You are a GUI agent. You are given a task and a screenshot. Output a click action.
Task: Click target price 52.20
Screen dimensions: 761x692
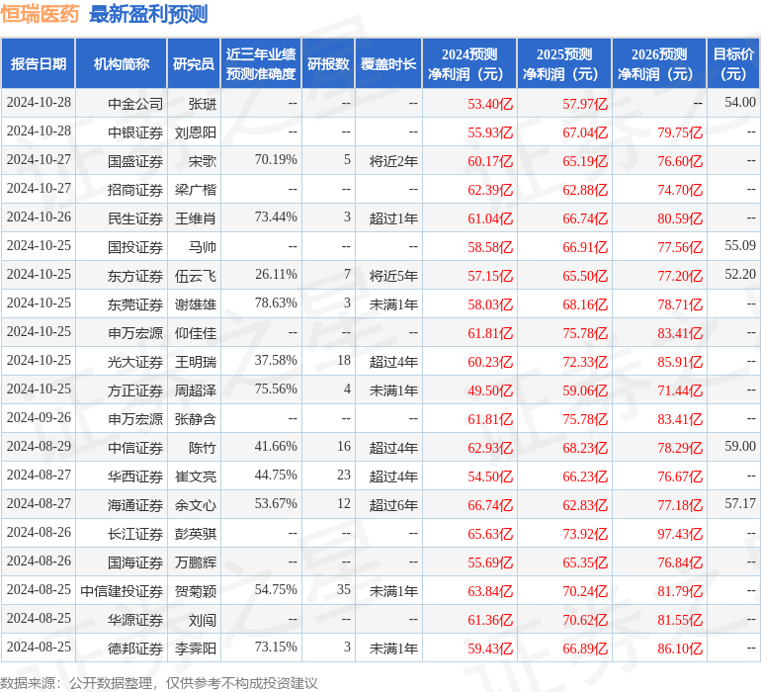(740, 274)
